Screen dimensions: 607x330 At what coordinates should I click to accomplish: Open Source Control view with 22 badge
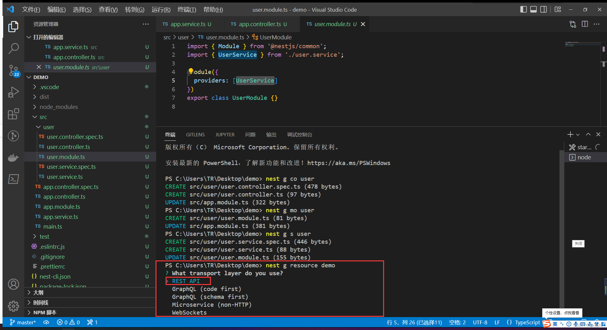click(x=13, y=70)
